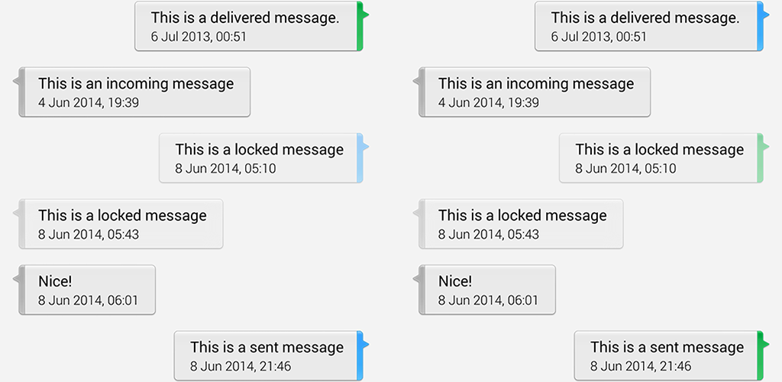Select the "Nice!" bubble in the left column
The width and height of the screenshot is (782, 382).
88,290
